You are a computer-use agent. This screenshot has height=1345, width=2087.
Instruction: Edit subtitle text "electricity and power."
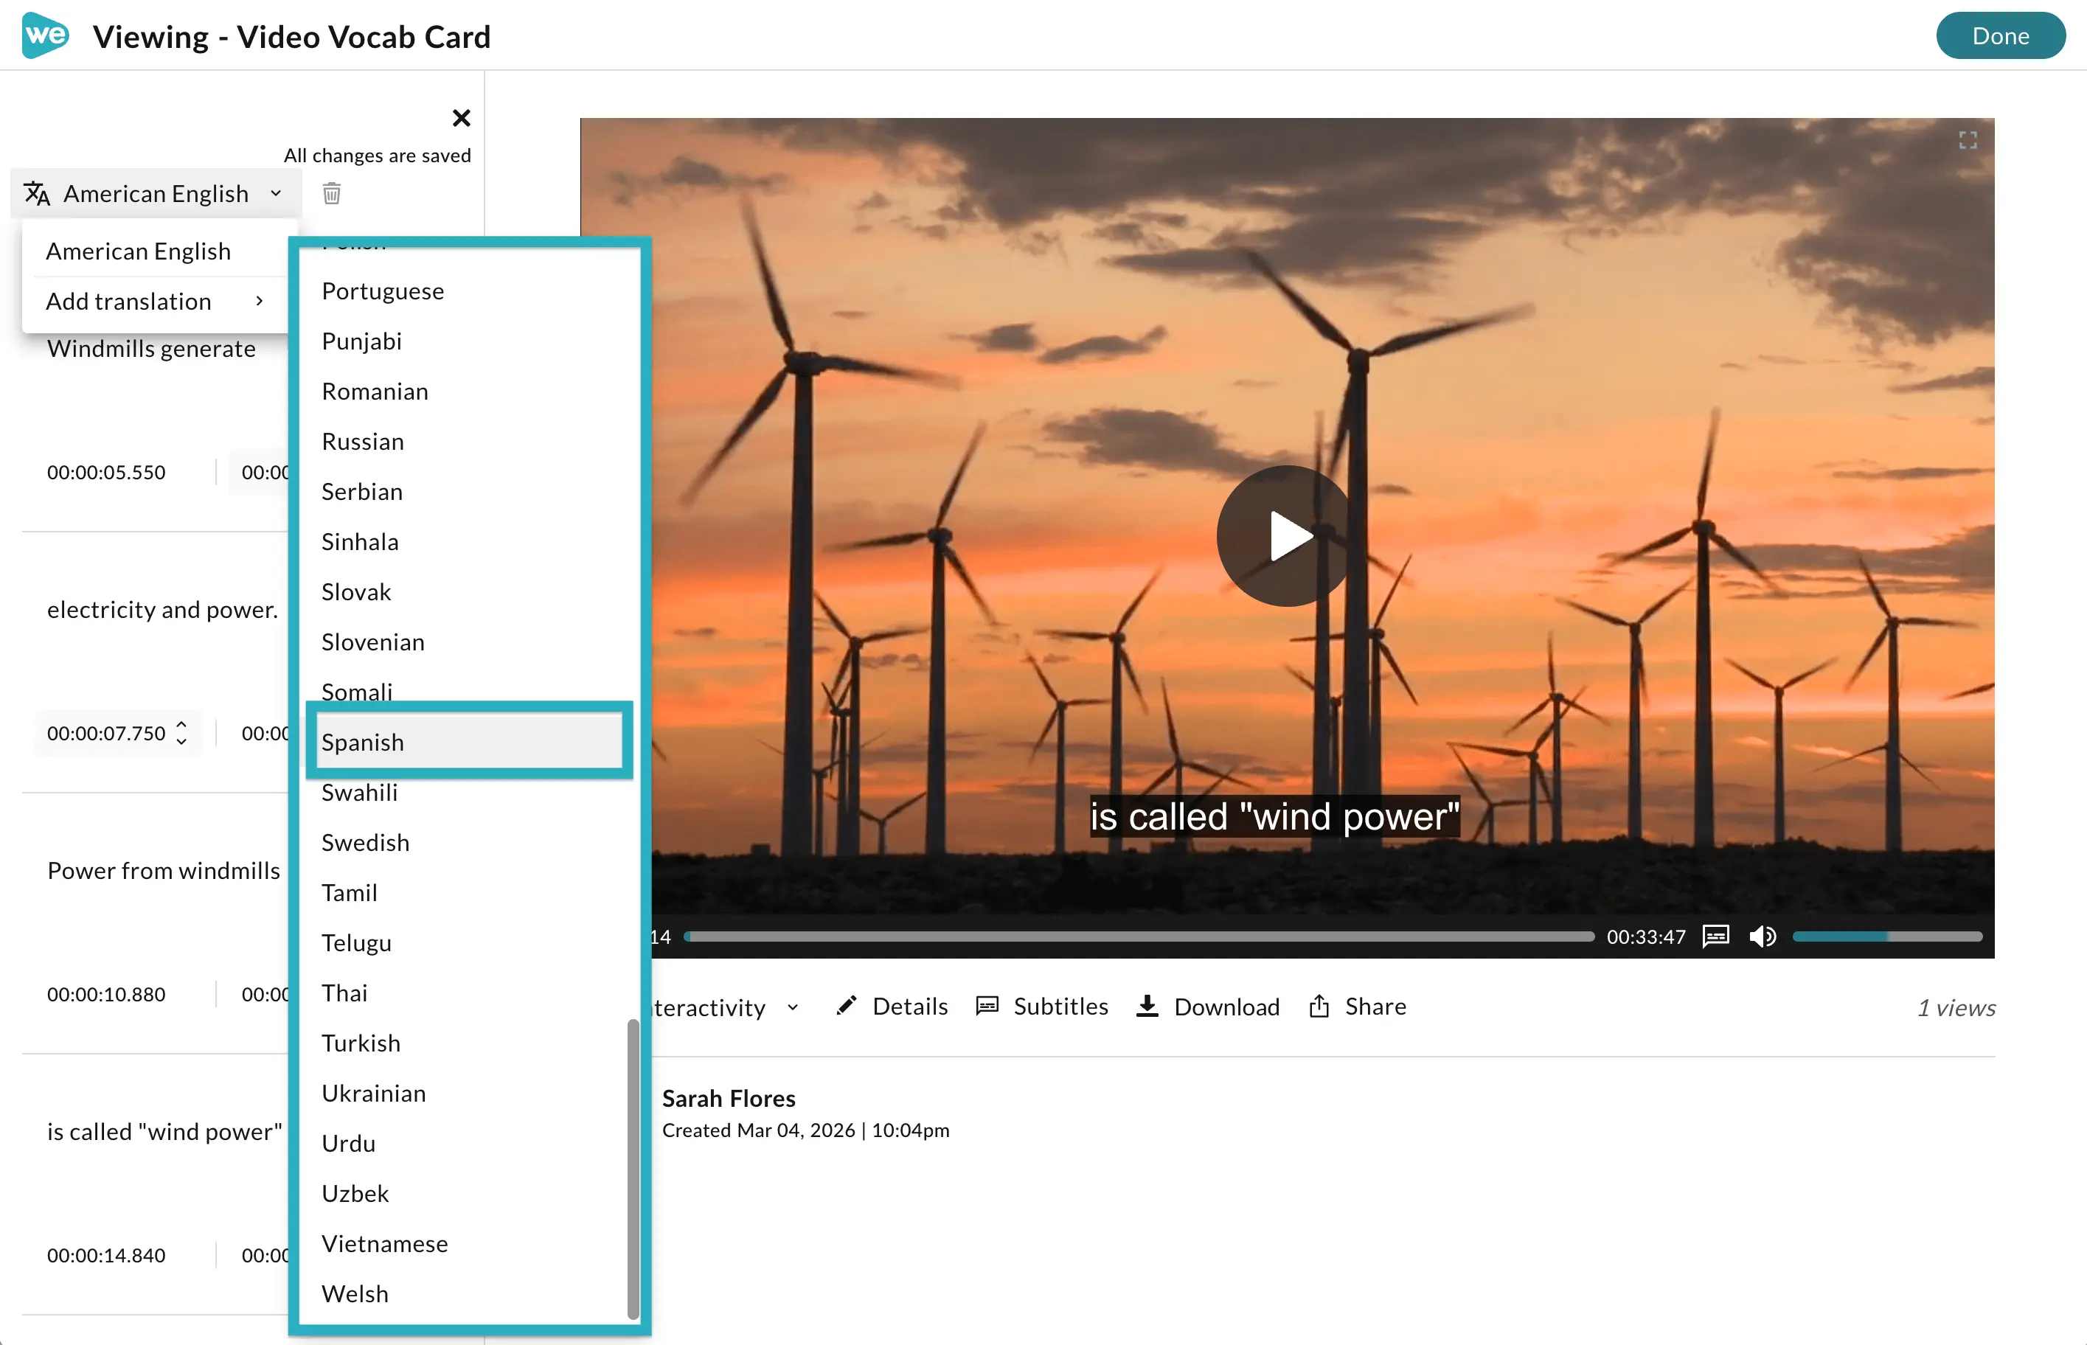click(163, 610)
